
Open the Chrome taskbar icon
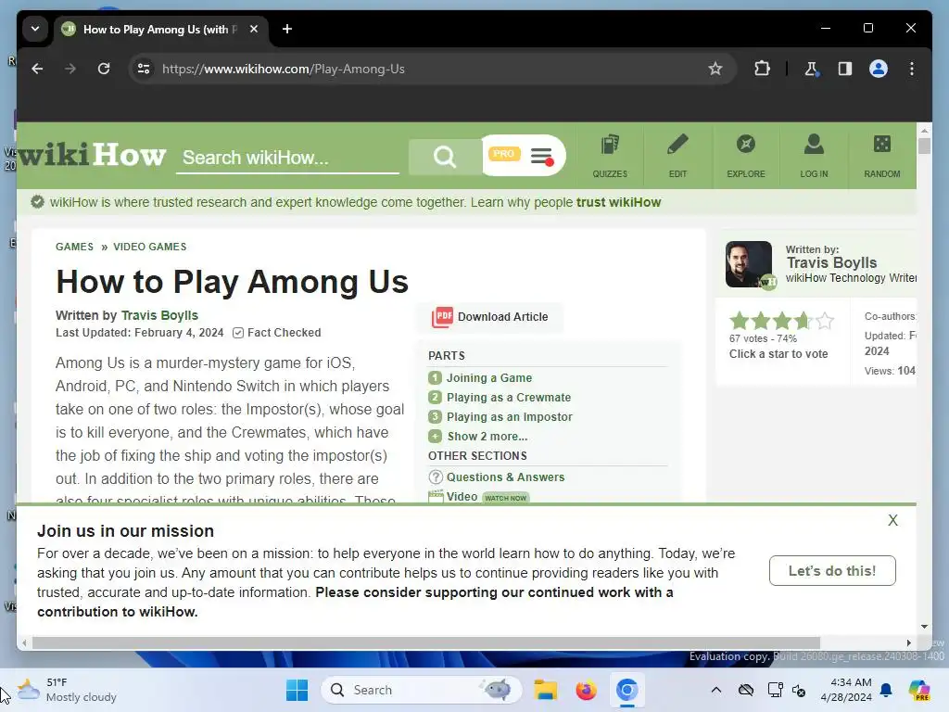point(627,690)
